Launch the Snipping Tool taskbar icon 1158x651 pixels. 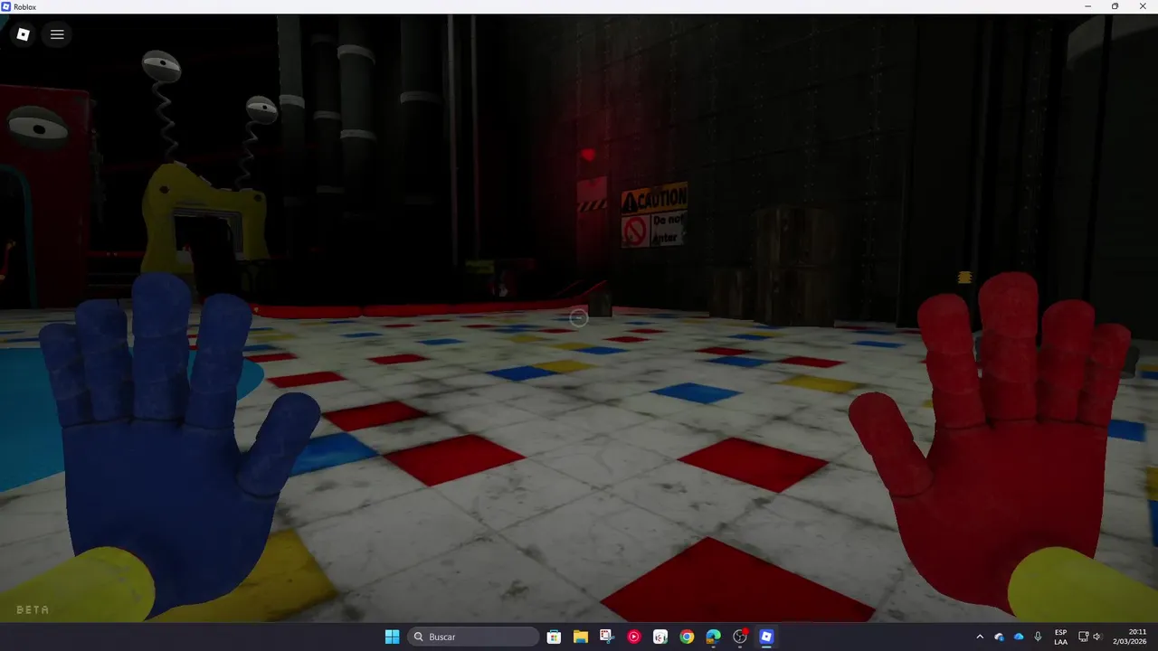(606, 637)
